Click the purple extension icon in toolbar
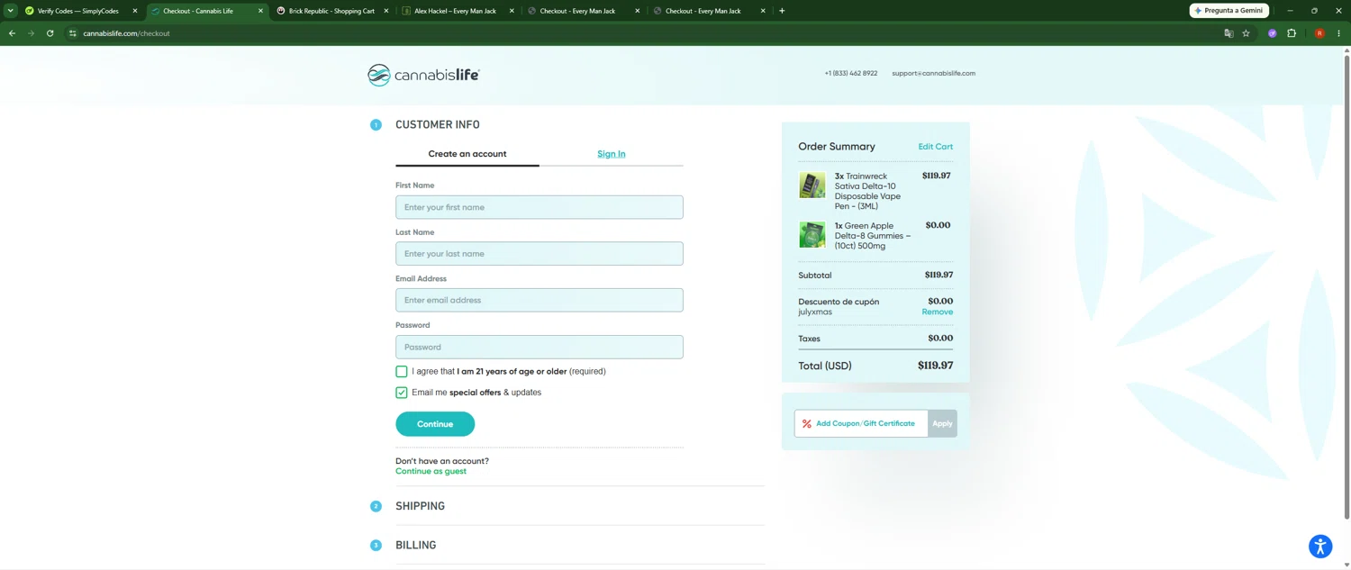The height and width of the screenshot is (570, 1351). click(1273, 33)
